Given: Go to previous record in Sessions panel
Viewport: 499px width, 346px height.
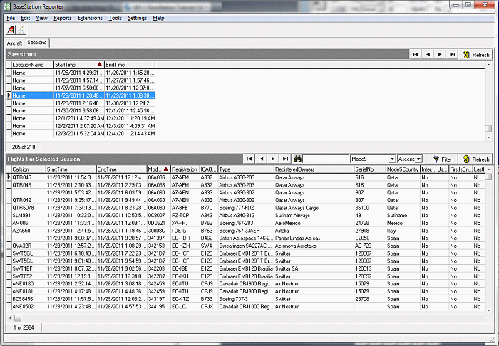Looking at the screenshot, I should point(428,54).
